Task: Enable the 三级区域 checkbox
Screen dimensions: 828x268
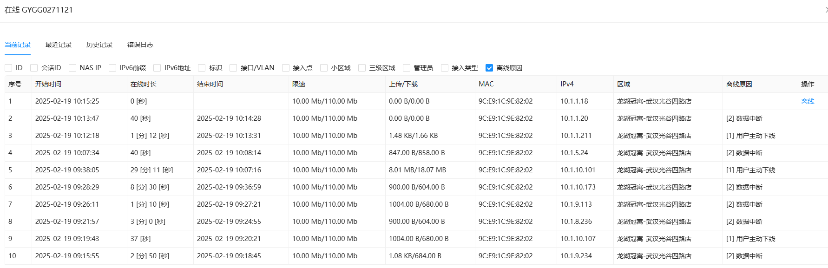Action: [362, 68]
